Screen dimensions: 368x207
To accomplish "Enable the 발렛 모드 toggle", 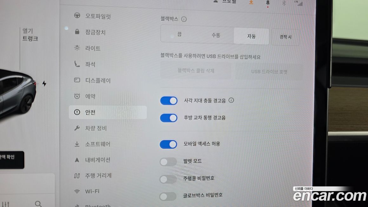I will [168, 162].
